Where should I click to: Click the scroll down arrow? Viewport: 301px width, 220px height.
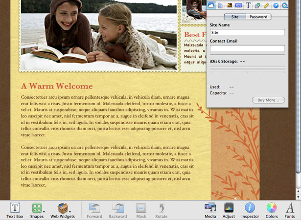click(298, 197)
